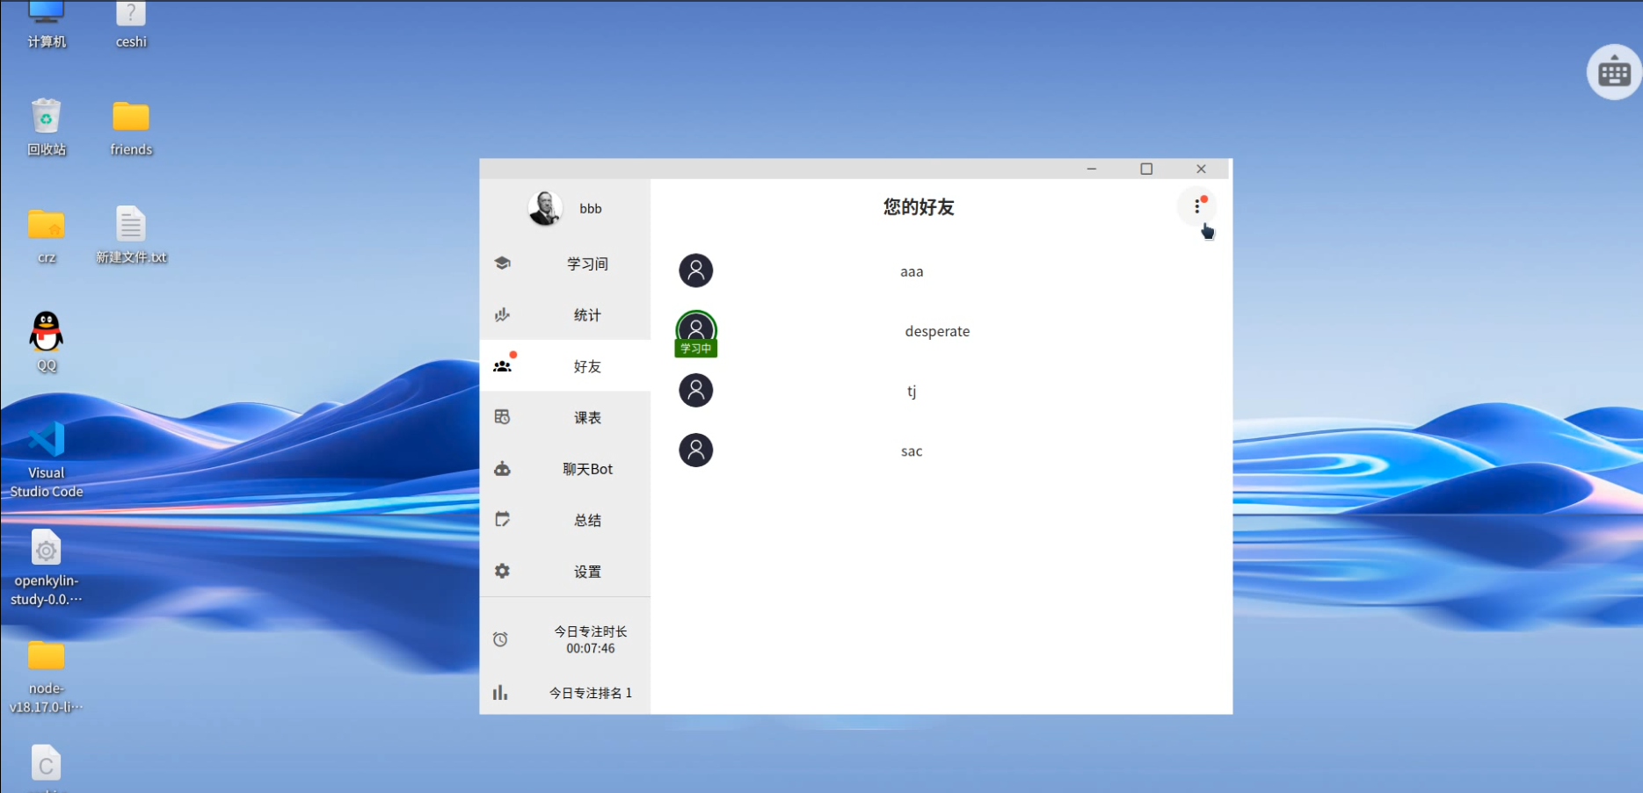Open Visual Studio Code desktop shortcut
1643x793 pixels.
point(47,442)
